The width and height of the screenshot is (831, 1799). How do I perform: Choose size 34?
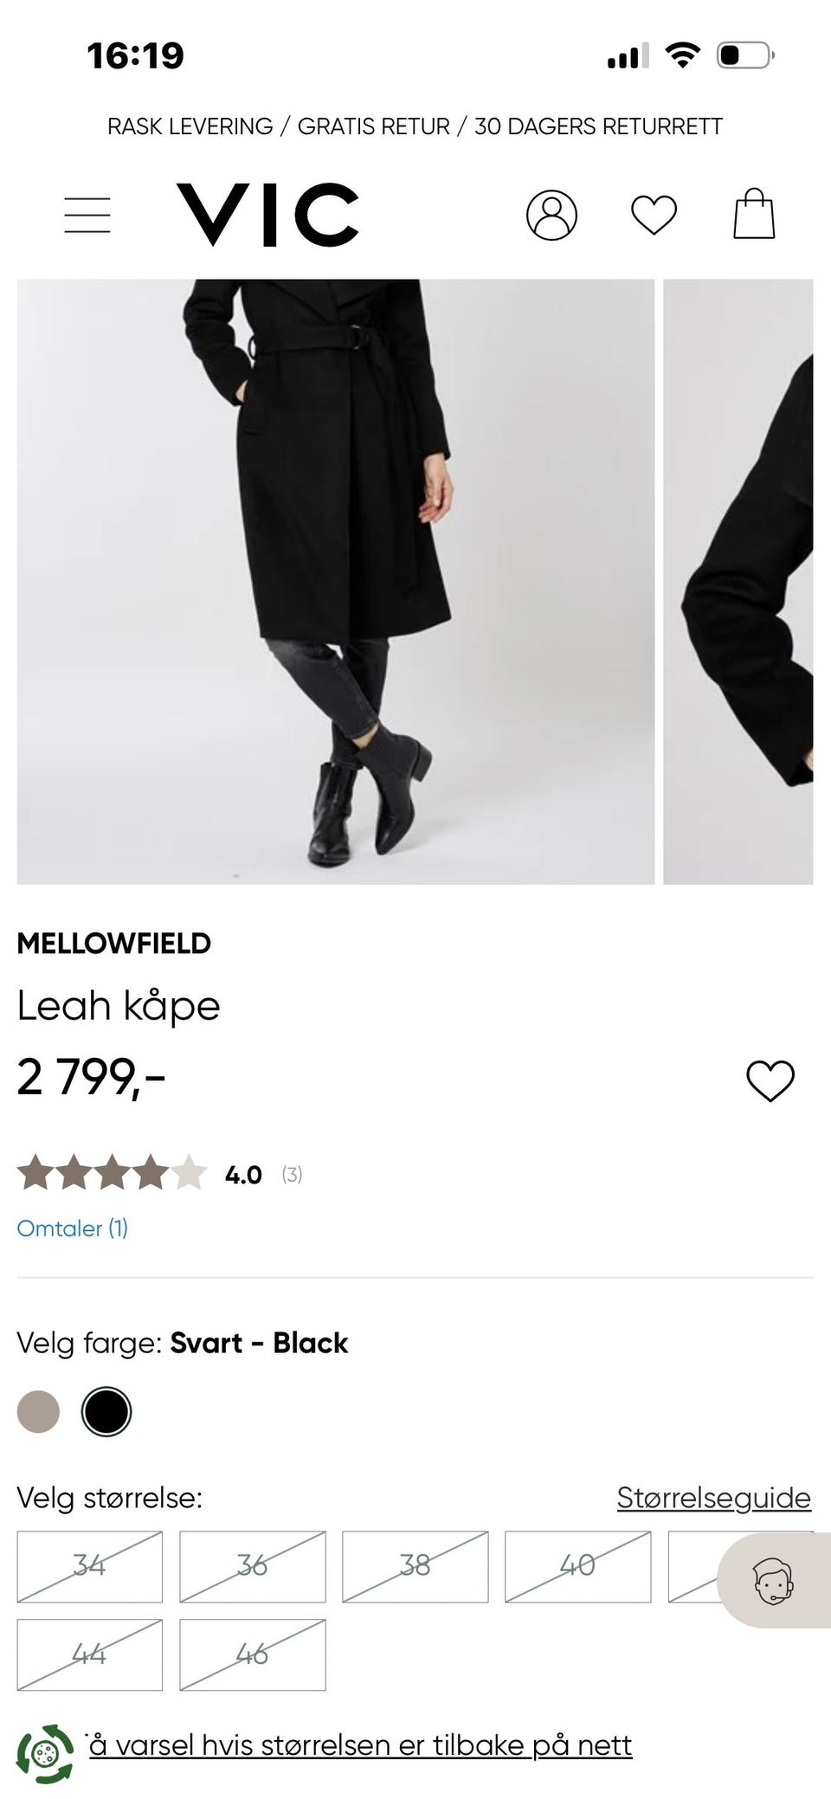(x=90, y=1566)
